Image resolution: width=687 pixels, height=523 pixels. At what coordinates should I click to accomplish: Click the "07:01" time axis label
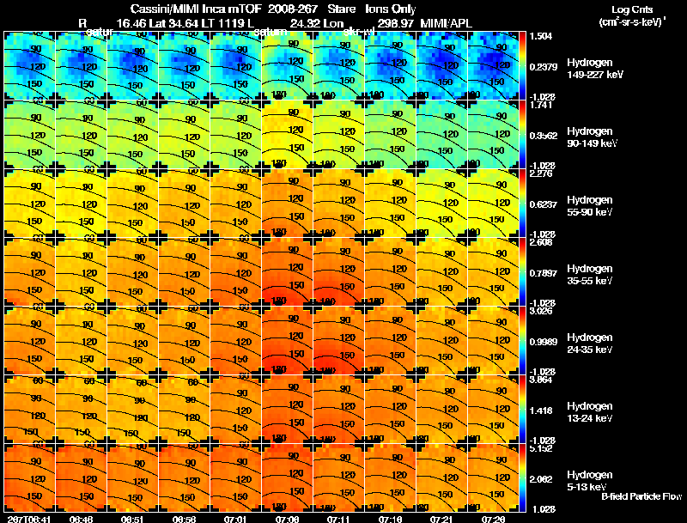(235, 519)
